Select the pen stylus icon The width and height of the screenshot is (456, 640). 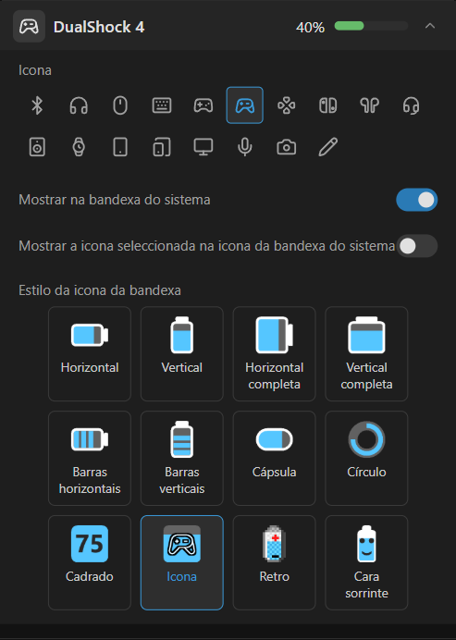(327, 147)
